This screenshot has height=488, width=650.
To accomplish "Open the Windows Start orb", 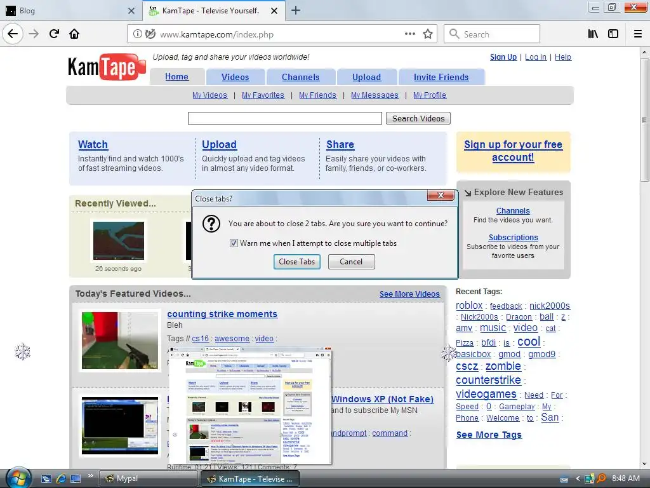I will pos(18,478).
